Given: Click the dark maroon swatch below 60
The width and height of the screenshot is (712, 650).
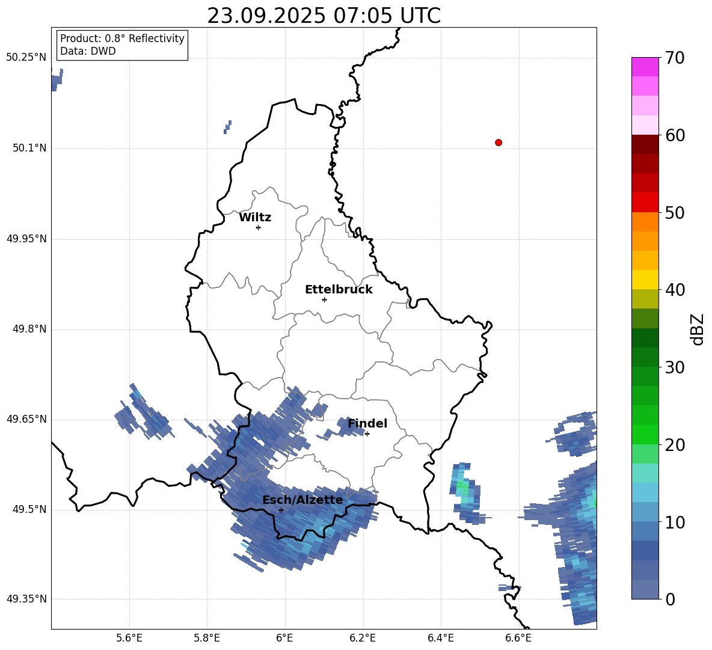Looking at the screenshot, I should [x=645, y=144].
